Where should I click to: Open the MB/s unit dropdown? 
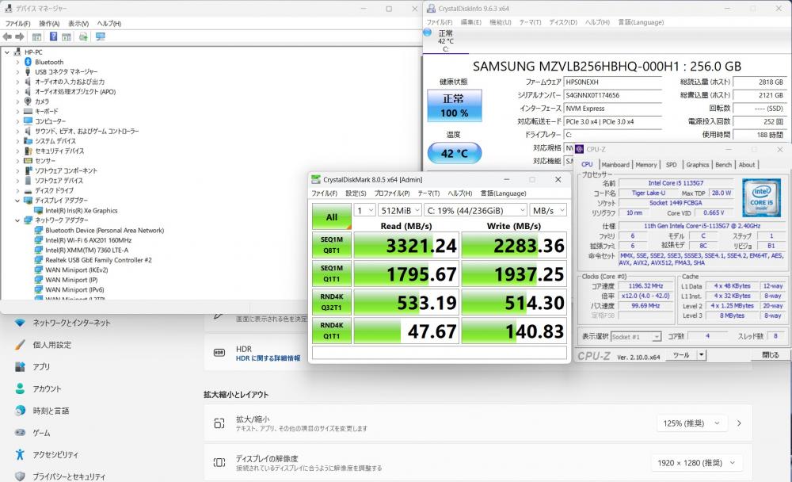click(548, 210)
